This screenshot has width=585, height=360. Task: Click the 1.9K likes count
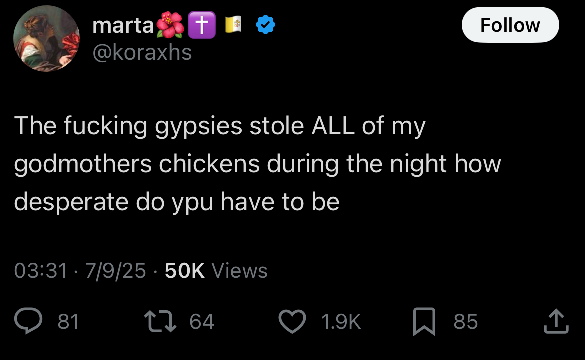(341, 321)
